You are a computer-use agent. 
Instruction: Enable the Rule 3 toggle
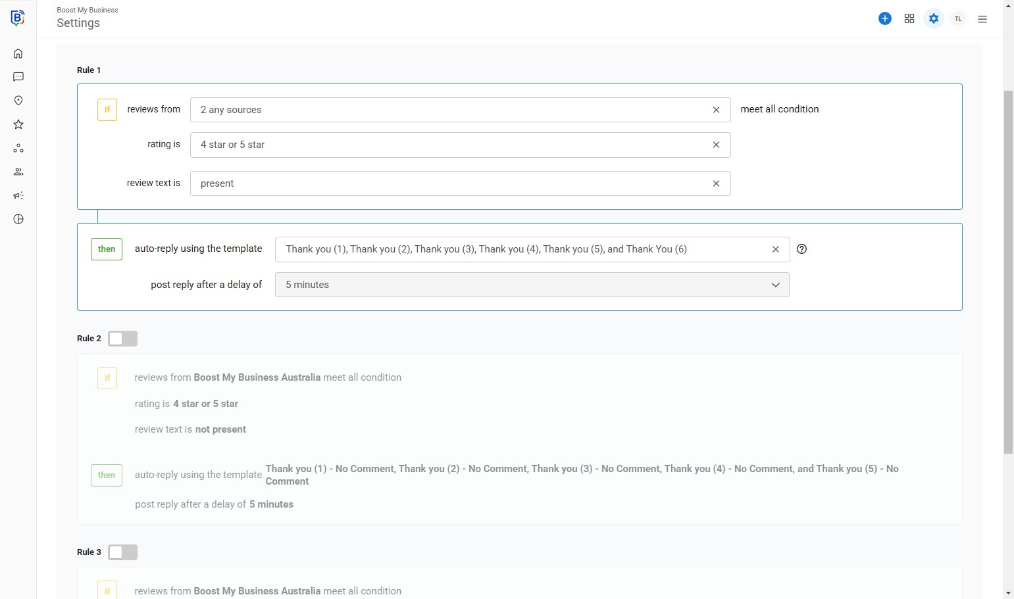point(122,552)
